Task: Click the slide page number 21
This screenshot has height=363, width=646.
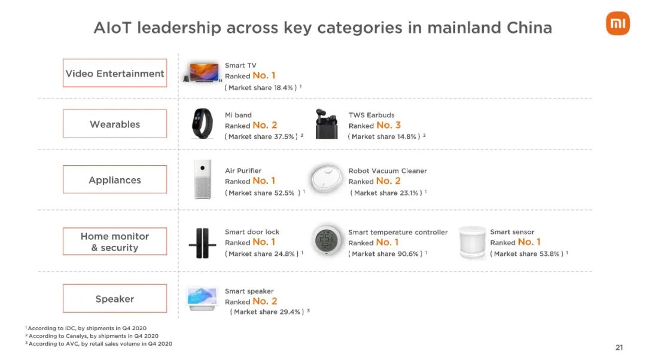Action: (x=619, y=347)
